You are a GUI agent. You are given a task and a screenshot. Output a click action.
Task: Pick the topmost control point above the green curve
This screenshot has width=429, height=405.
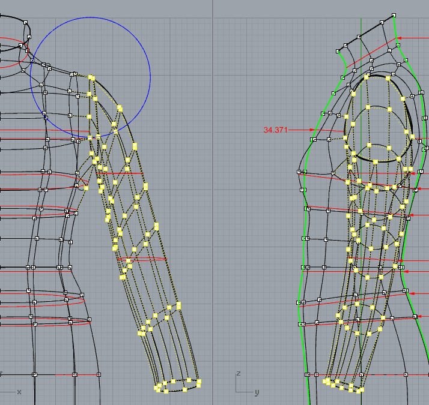(394, 16)
